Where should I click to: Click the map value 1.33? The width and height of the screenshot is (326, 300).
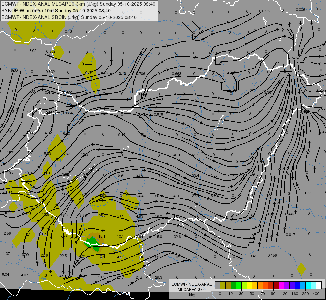click(308, 193)
